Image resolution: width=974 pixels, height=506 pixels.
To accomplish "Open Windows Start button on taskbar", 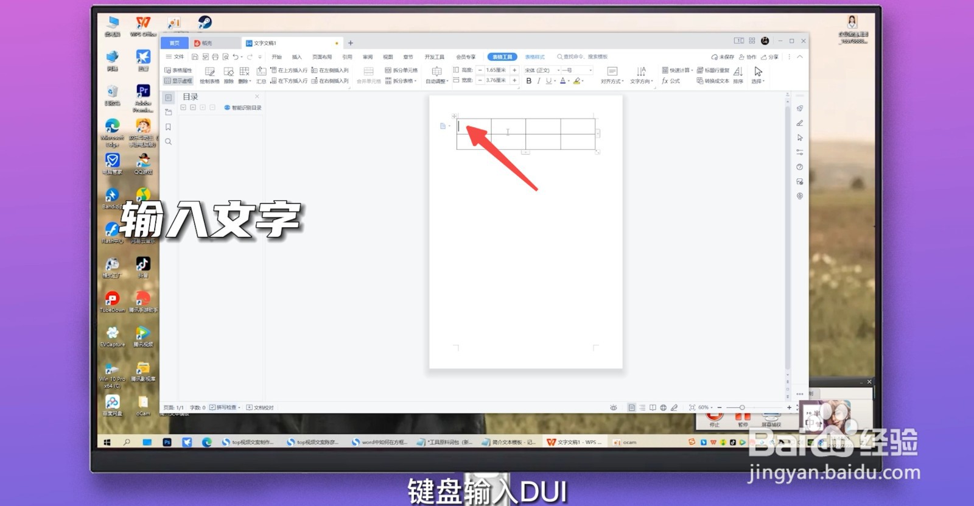I will click(107, 442).
